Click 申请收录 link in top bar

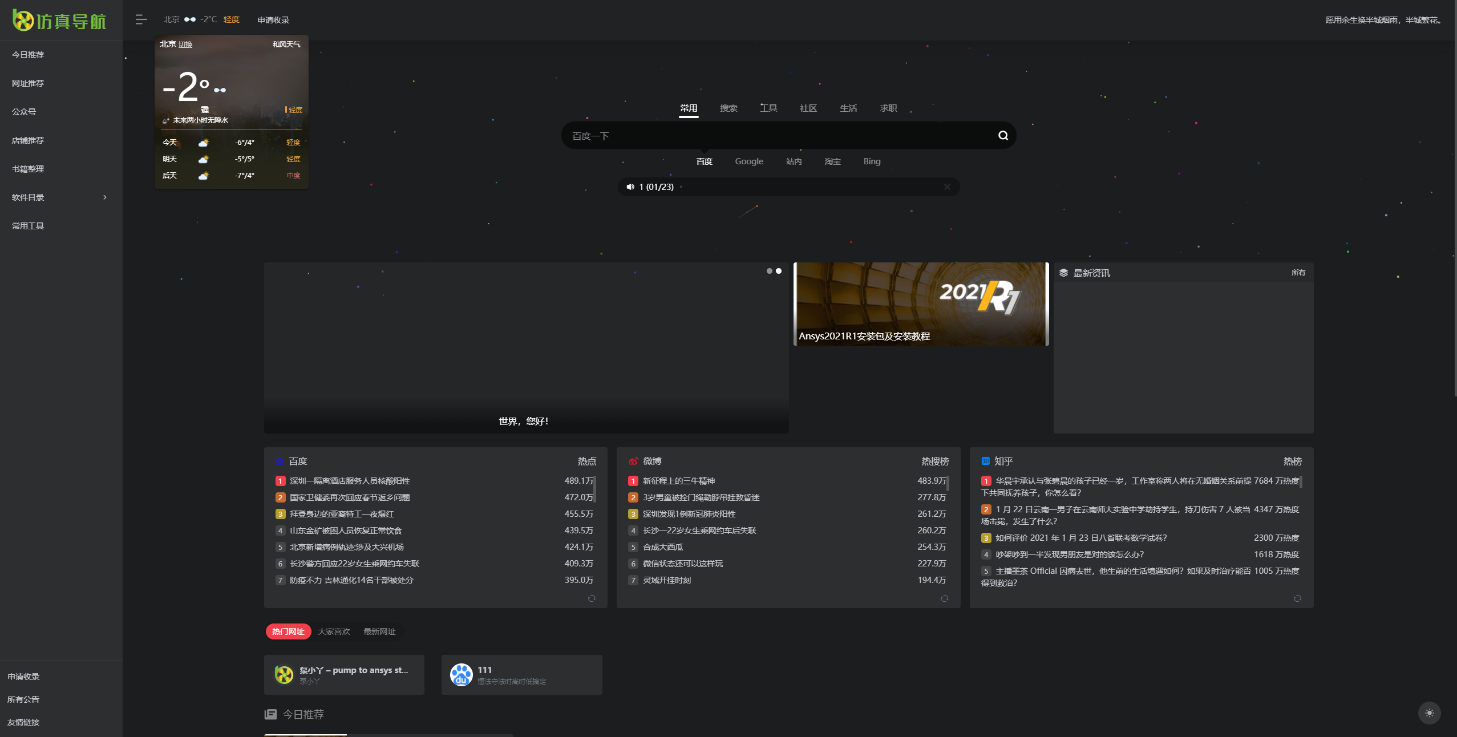273,20
